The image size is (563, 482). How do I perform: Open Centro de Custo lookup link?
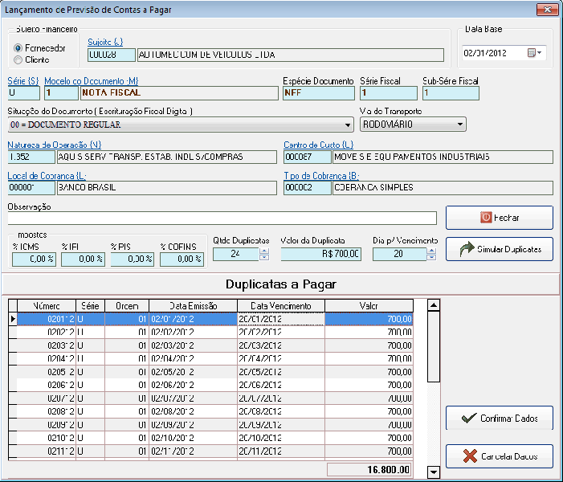point(319,145)
